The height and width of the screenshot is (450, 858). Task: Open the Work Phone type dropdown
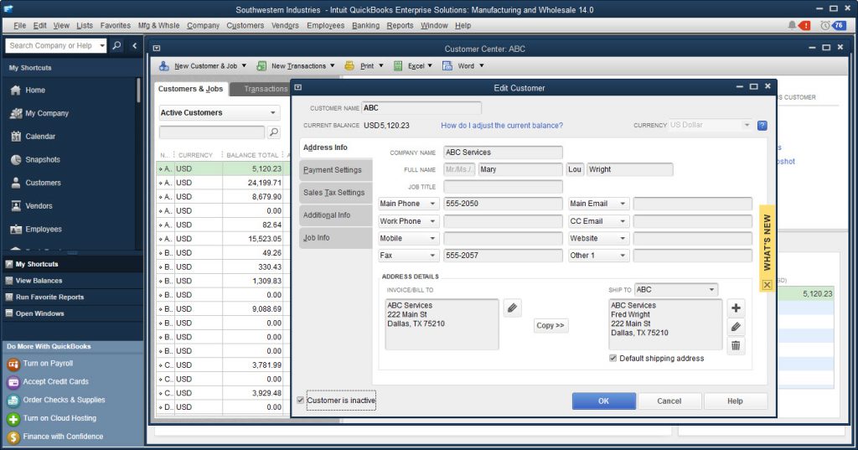pos(409,221)
